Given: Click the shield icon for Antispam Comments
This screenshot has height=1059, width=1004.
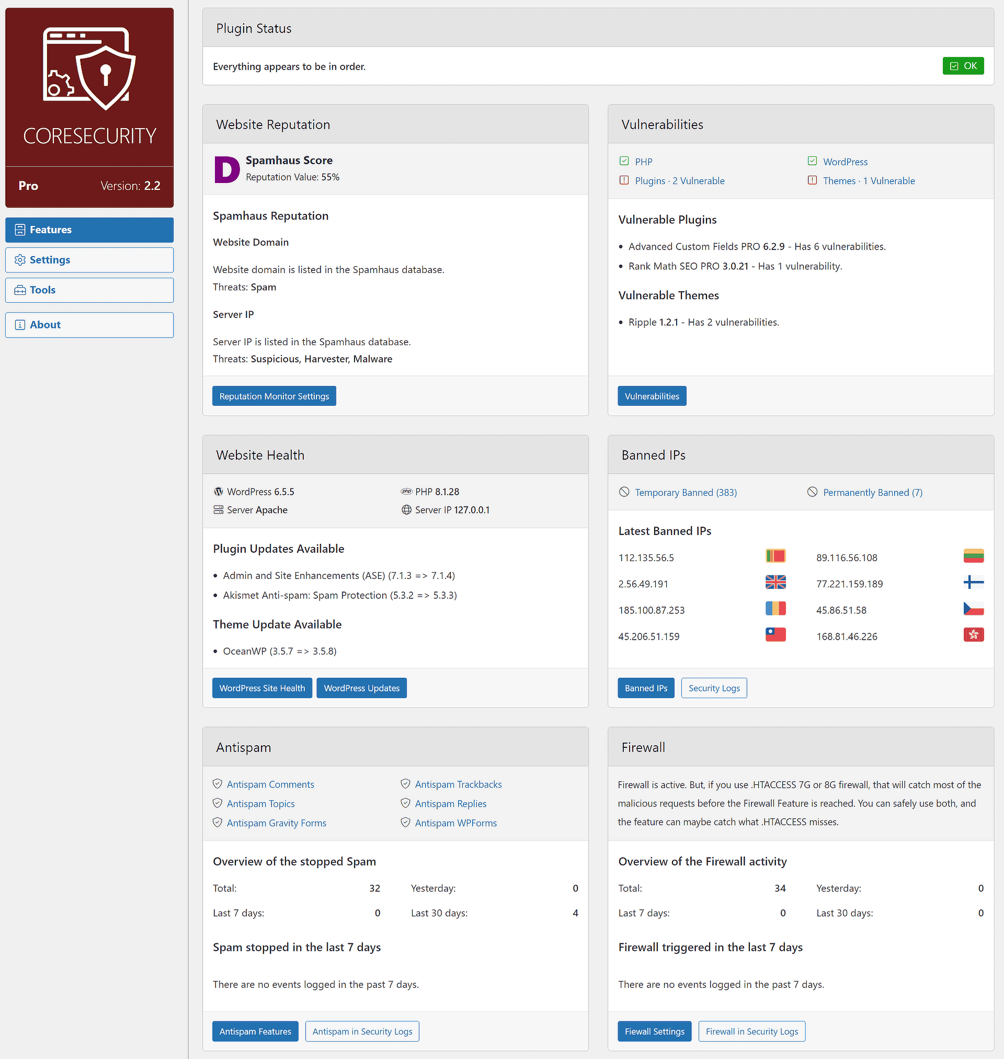Looking at the screenshot, I should (x=218, y=783).
